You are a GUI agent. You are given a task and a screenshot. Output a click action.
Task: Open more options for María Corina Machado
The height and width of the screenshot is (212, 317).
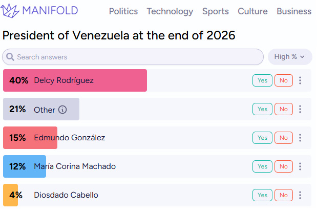[x=300, y=166]
